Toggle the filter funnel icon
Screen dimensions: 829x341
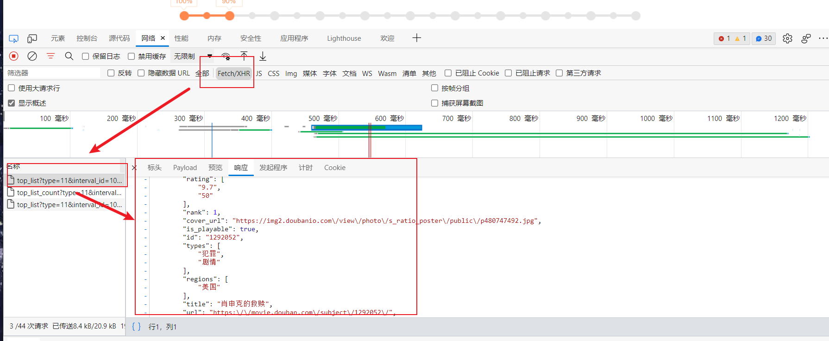(x=50, y=56)
